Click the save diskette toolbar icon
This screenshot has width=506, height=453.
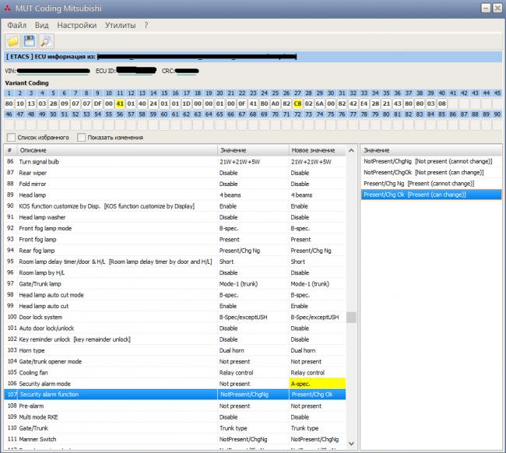click(30, 41)
